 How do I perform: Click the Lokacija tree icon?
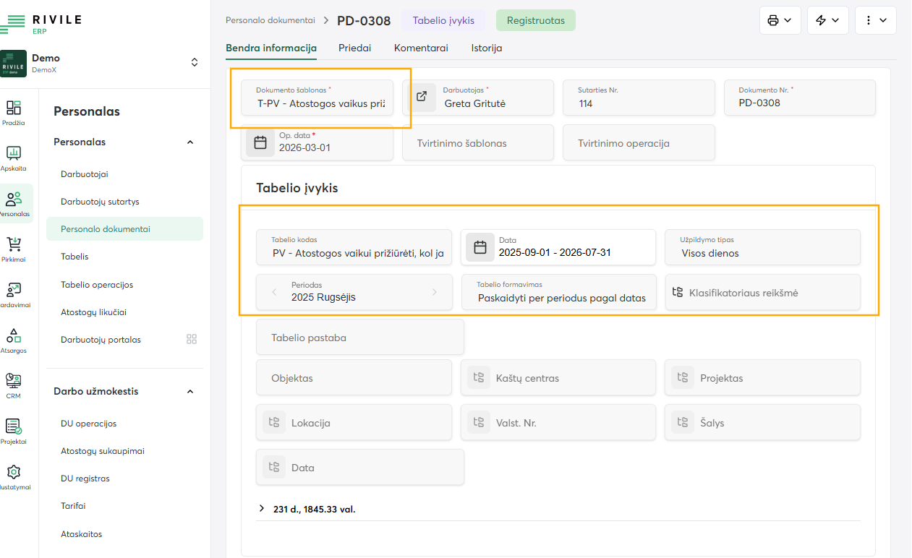(274, 422)
